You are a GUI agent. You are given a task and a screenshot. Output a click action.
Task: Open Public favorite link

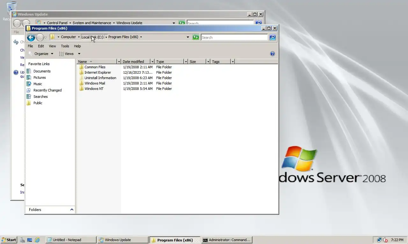pos(38,103)
